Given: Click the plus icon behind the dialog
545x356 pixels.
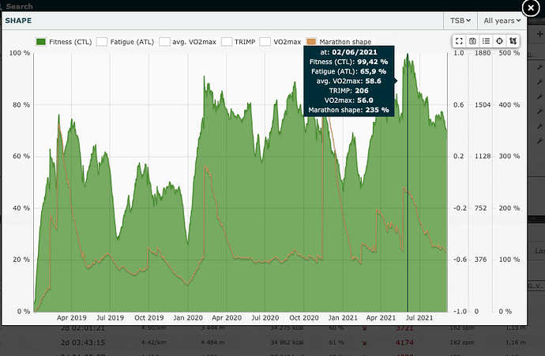Looking at the screenshot, I should [539, 34].
